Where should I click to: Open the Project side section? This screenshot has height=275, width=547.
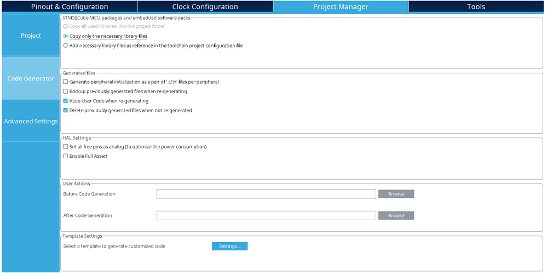coord(31,36)
